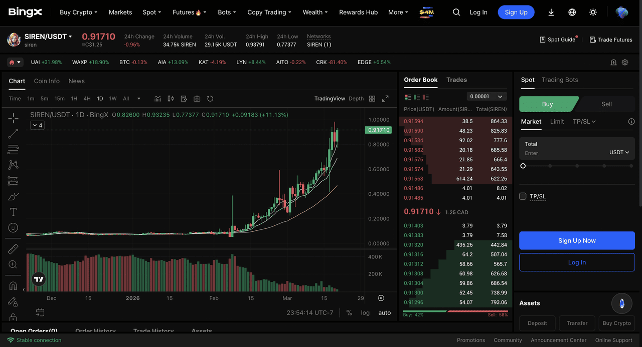Select the crosshair cursor tool
The height and width of the screenshot is (347, 642).
13,118
